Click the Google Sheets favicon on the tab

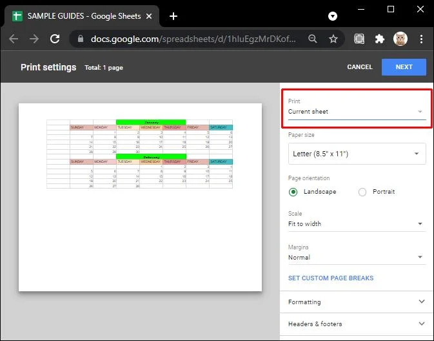[17, 16]
